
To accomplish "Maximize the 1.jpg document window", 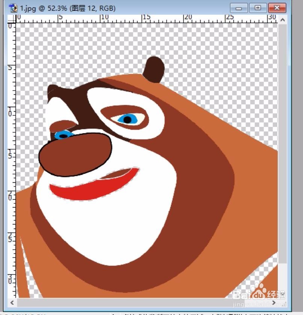I will click(x=258, y=8).
